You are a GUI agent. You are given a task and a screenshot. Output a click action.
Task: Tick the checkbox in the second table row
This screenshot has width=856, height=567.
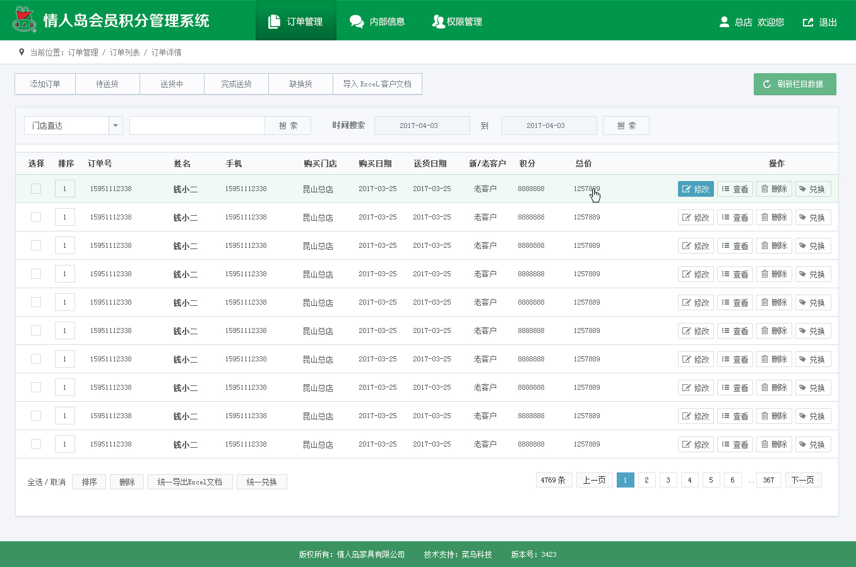coord(36,217)
